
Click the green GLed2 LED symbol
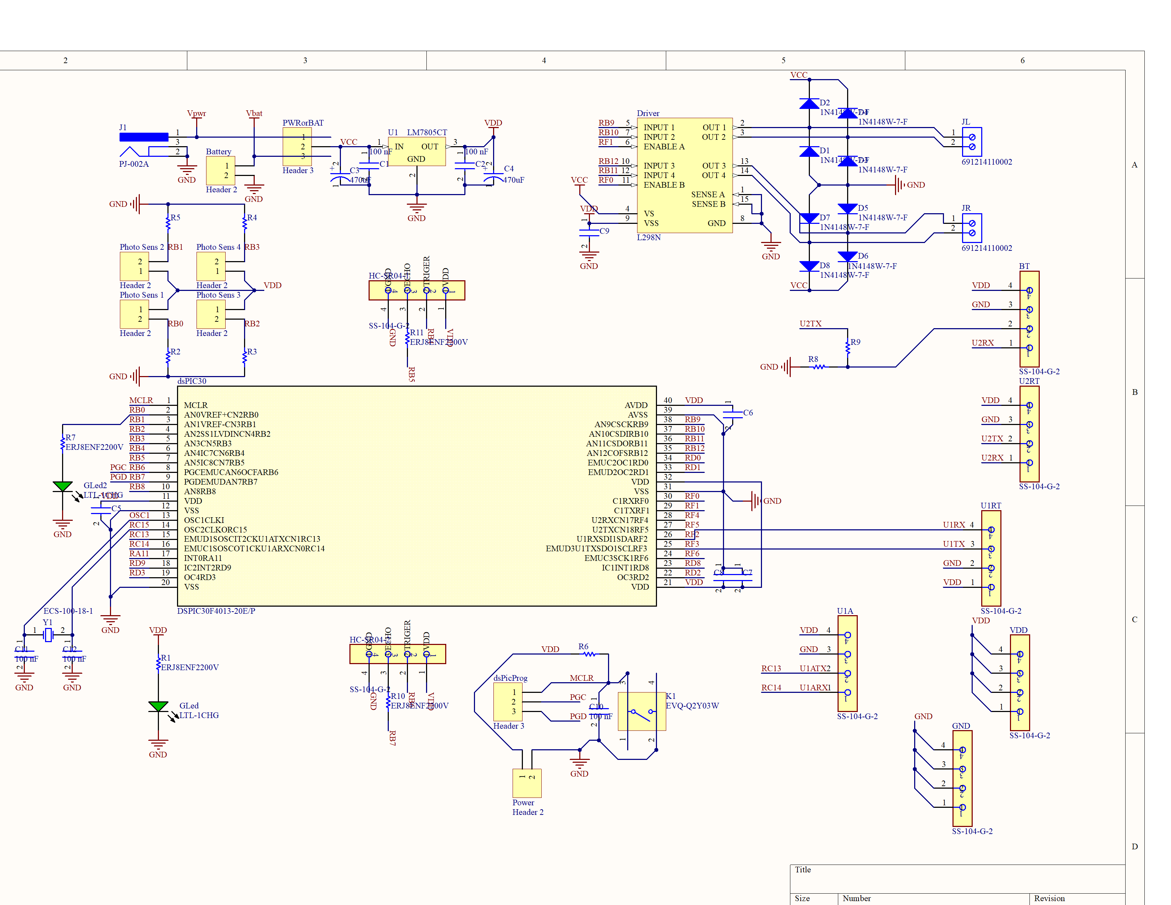tap(63, 486)
